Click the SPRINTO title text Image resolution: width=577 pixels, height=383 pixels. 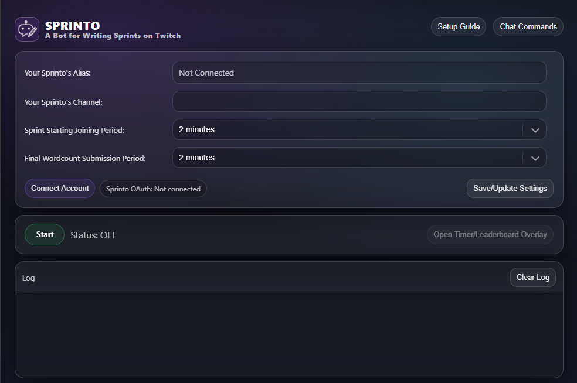[x=72, y=26]
